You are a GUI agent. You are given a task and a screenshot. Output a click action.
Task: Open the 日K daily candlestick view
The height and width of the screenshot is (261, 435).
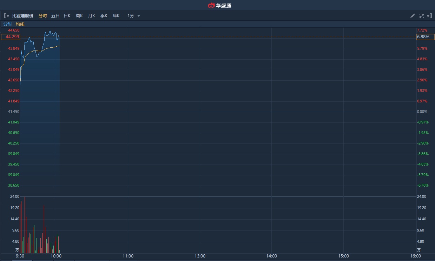coord(67,16)
